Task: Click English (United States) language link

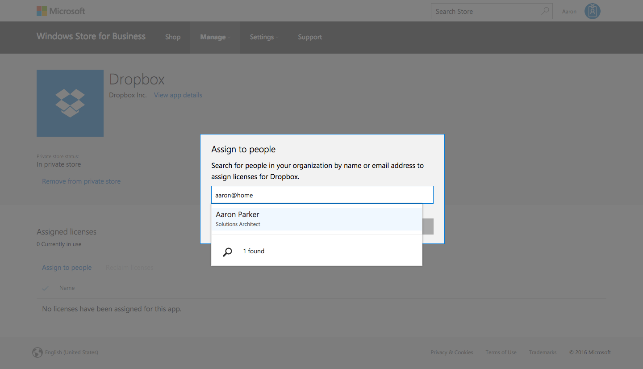Action: (x=71, y=352)
